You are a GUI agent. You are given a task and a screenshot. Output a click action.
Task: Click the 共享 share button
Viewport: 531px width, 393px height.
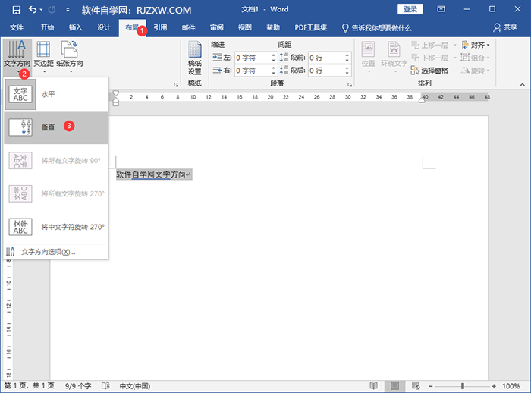[x=505, y=27]
